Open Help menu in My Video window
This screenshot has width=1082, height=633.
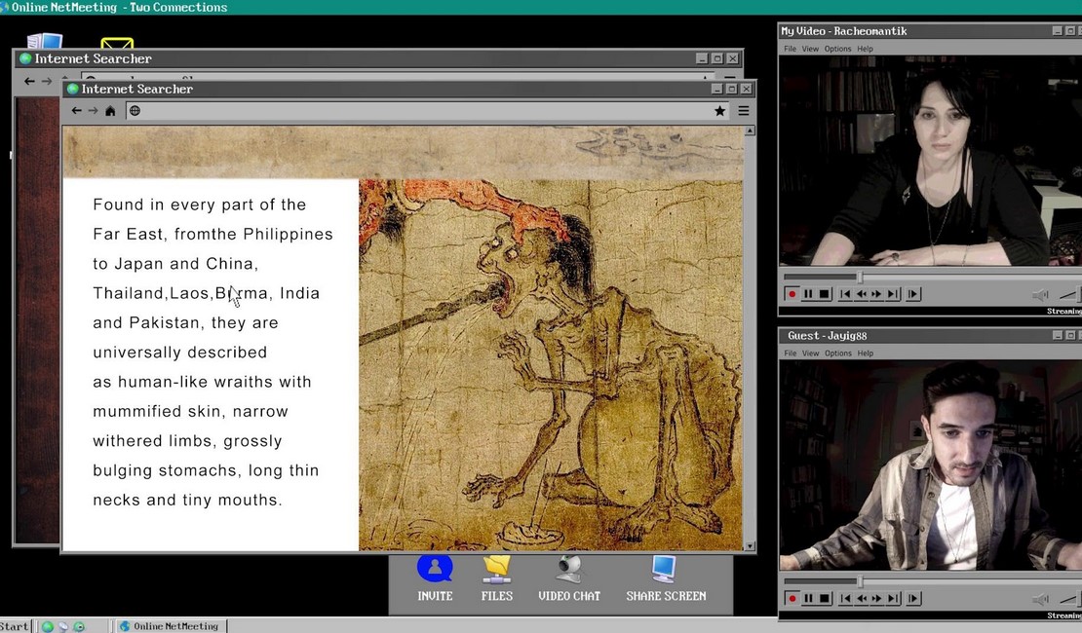tap(866, 49)
